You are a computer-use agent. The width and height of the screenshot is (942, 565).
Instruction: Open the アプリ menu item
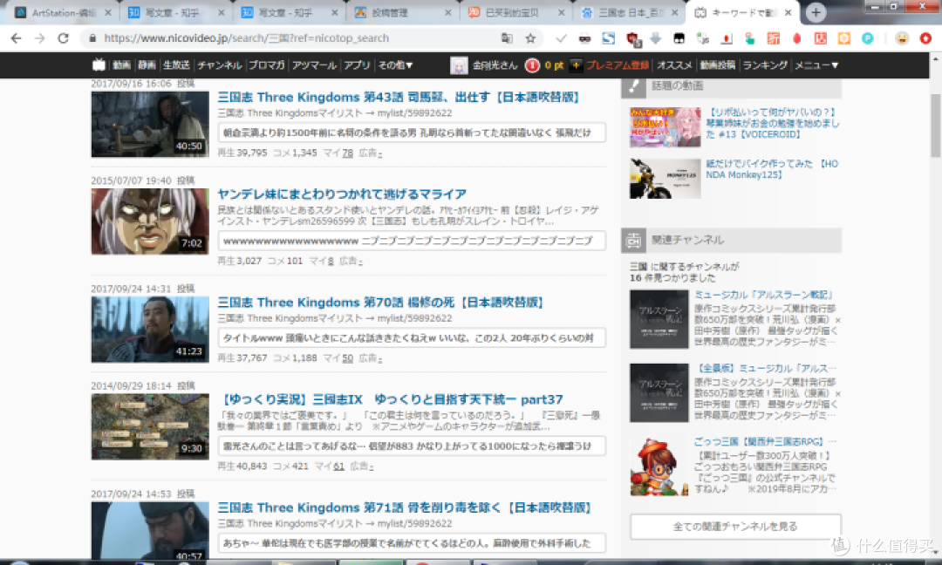357,65
